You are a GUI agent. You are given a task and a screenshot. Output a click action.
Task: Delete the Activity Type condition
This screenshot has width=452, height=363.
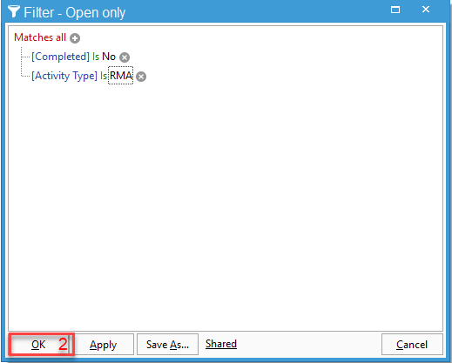pos(141,77)
